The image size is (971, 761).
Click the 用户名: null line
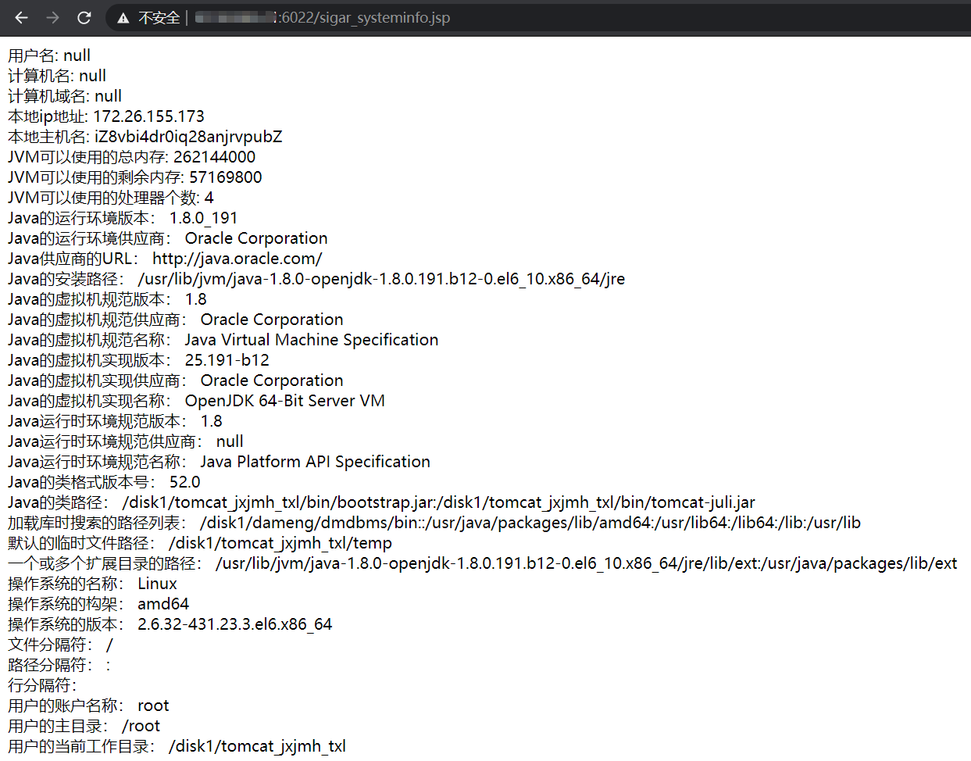(49, 55)
